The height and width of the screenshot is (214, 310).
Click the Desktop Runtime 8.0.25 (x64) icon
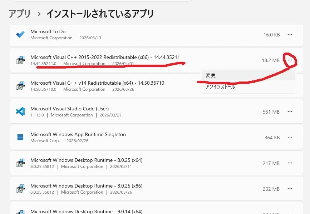coord(20,163)
